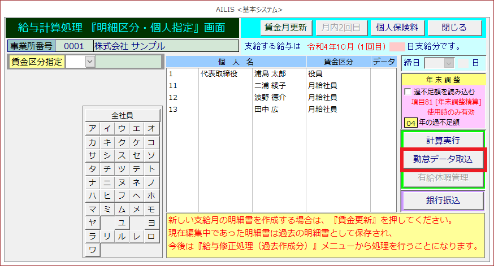Enable 過不足額を読み込む checkbox
This screenshot has height=266, width=494.
(408, 91)
